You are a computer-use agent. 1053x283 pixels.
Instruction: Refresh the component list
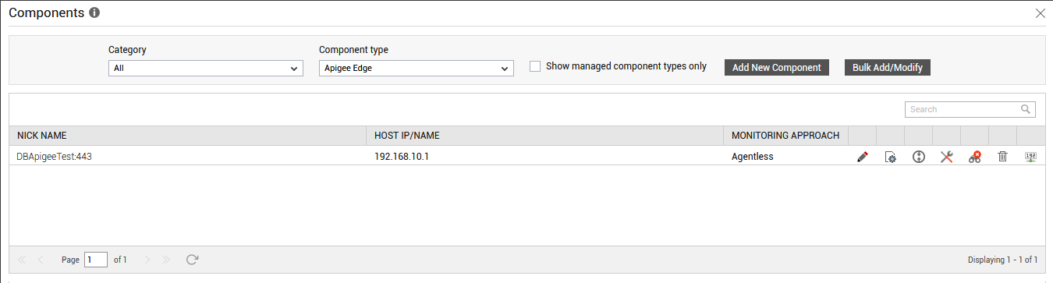pos(192,260)
